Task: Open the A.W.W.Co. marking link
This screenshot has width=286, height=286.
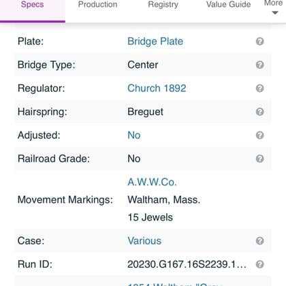Action: click(x=152, y=182)
